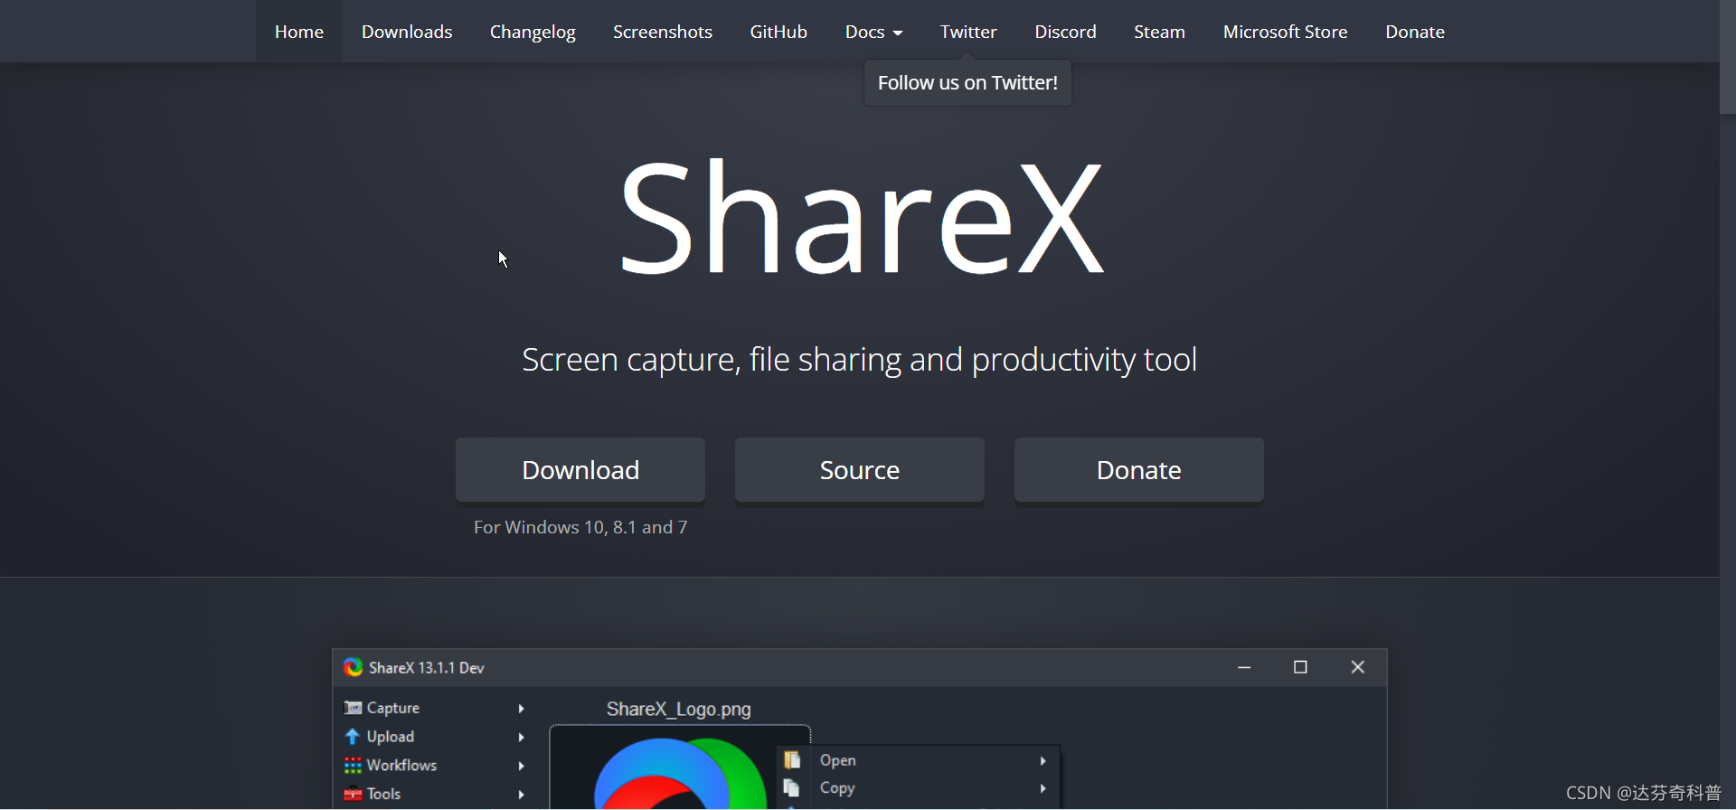Click the Copy pages icon in context menu
The height and width of the screenshot is (810, 1736).
pyautogui.click(x=792, y=788)
